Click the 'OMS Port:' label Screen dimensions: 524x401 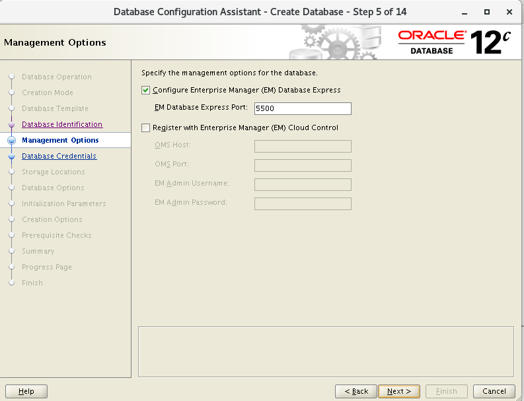[x=172, y=164]
